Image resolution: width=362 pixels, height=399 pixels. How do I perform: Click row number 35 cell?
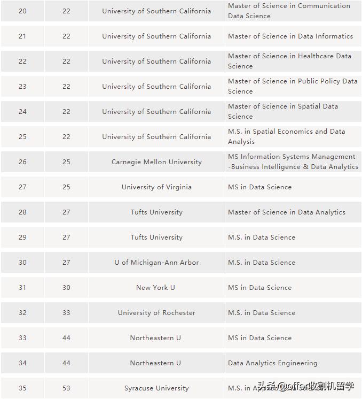point(22,388)
